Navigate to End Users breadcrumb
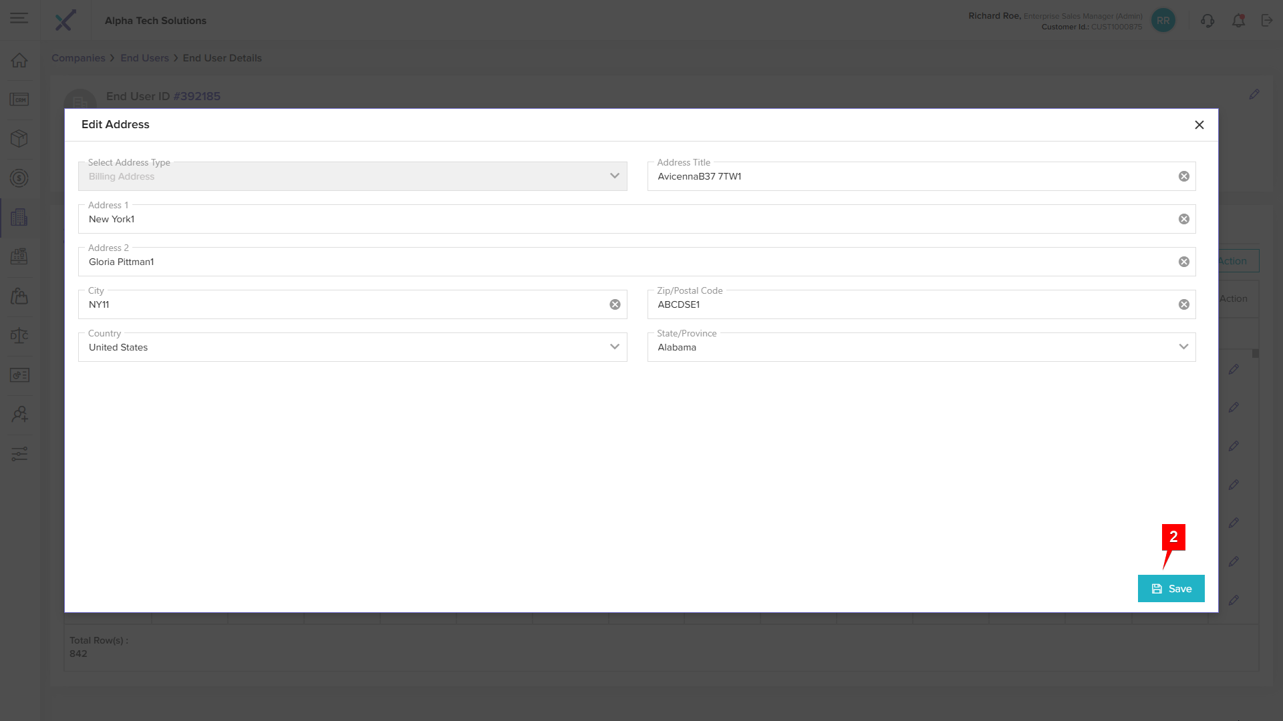Viewport: 1283px width, 721px height. point(144,58)
